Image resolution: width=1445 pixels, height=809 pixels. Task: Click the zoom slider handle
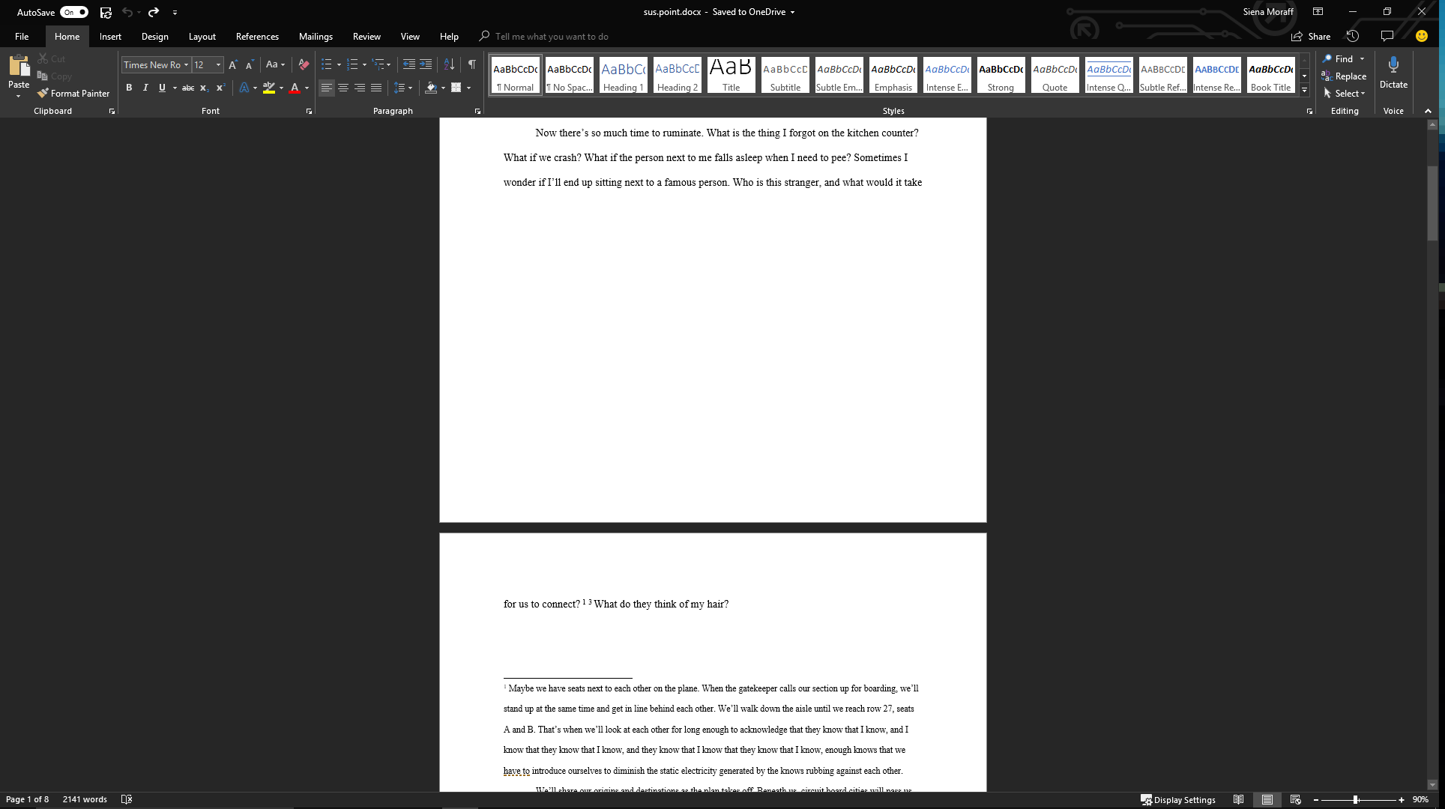click(1355, 800)
